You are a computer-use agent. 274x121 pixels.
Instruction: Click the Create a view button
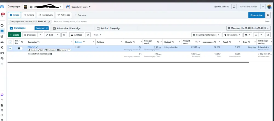click(256, 15)
